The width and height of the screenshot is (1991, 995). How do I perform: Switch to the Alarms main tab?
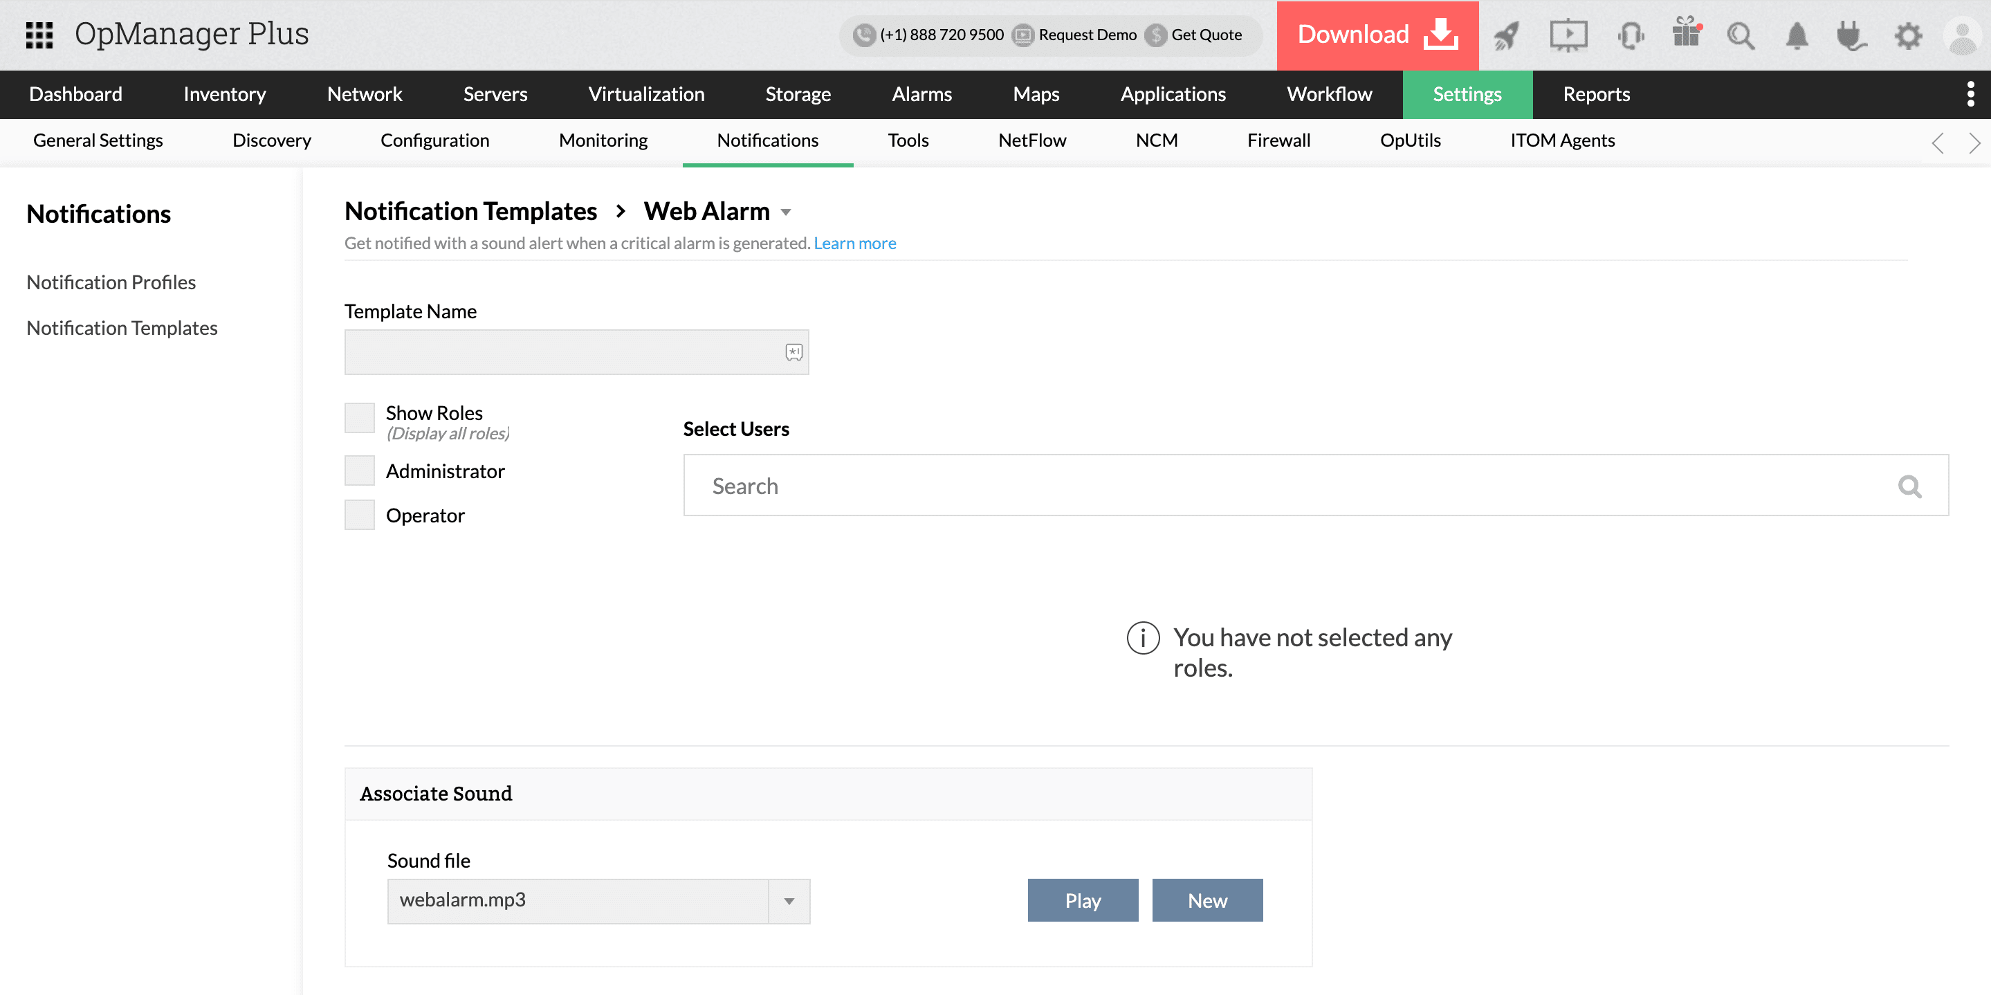[x=921, y=94]
